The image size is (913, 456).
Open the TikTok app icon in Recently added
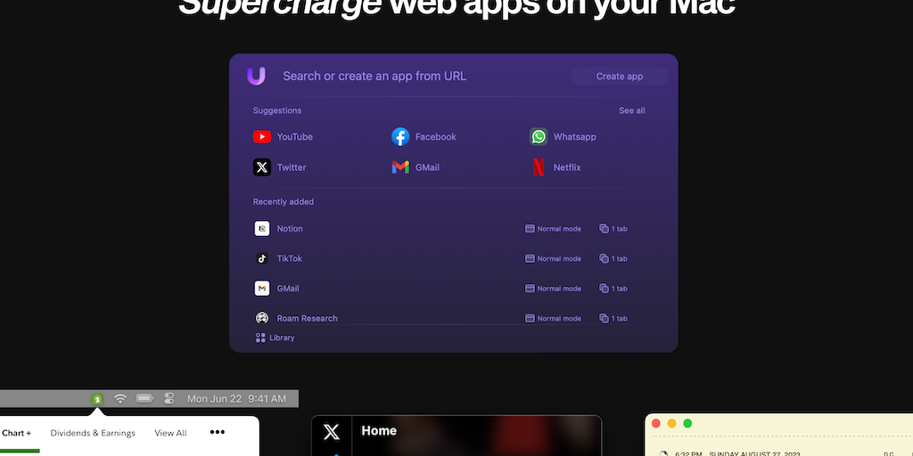pos(262,258)
